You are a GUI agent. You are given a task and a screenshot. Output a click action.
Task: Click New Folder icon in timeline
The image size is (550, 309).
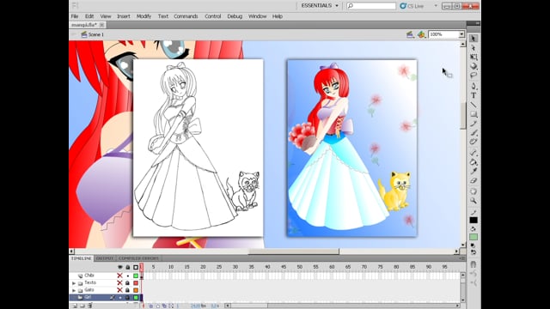tap(82, 306)
